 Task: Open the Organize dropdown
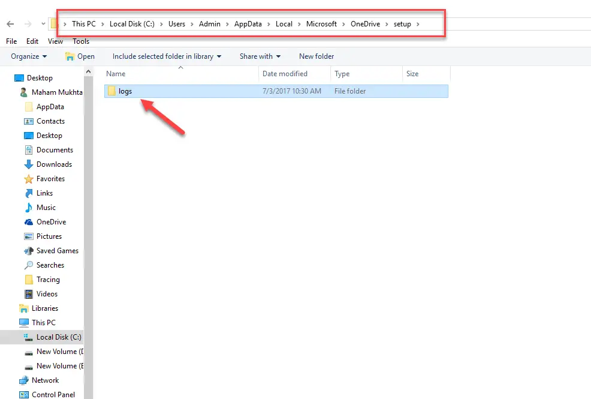[x=29, y=56]
